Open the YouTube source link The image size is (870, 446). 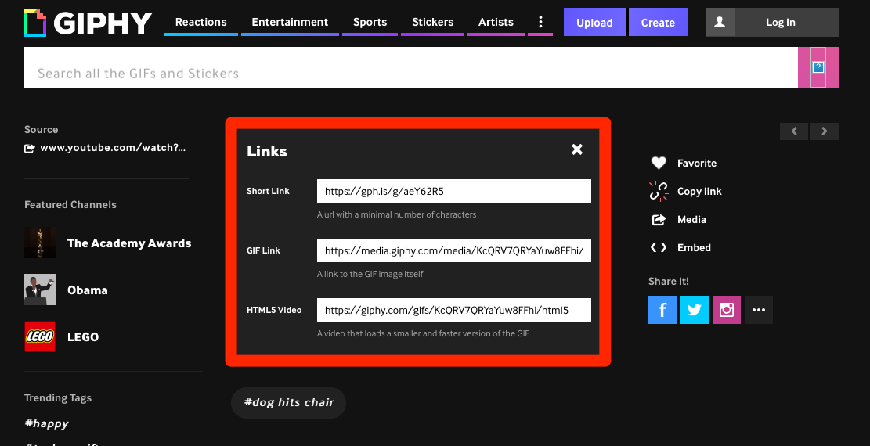(113, 148)
